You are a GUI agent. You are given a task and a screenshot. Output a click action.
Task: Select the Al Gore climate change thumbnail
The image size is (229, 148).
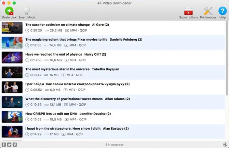12,28
